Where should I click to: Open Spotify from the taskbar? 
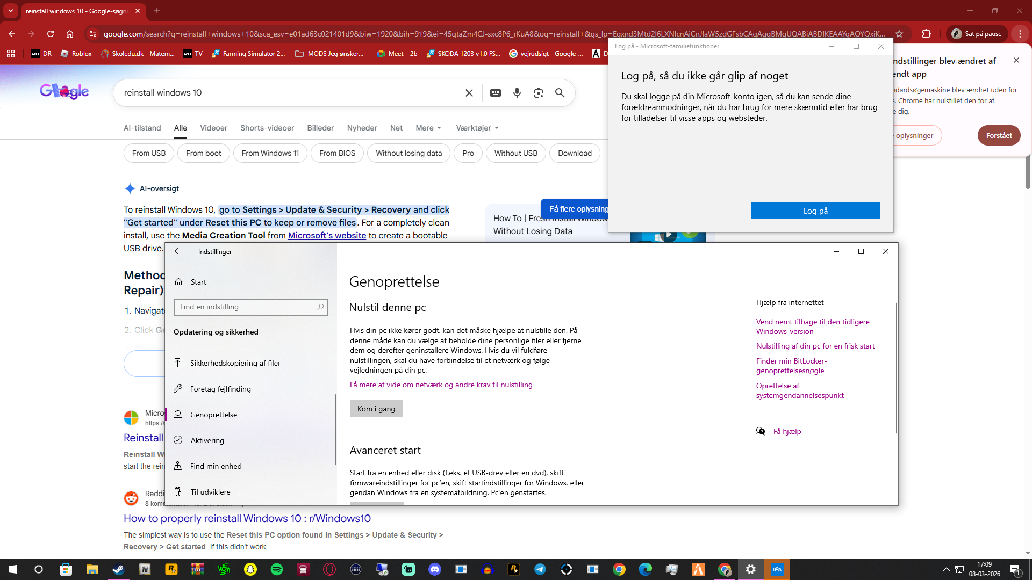[x=277, y=569]
